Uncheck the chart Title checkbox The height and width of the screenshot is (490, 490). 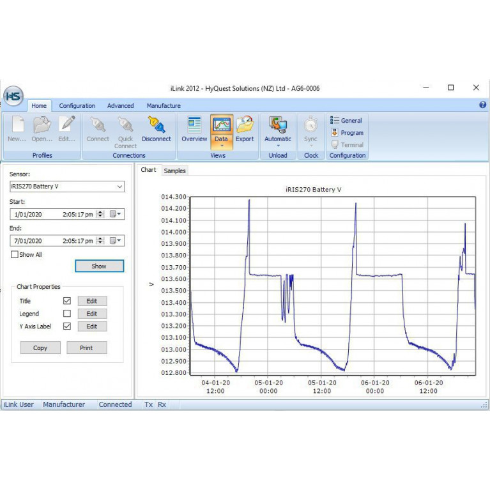(x=67, y=301)
